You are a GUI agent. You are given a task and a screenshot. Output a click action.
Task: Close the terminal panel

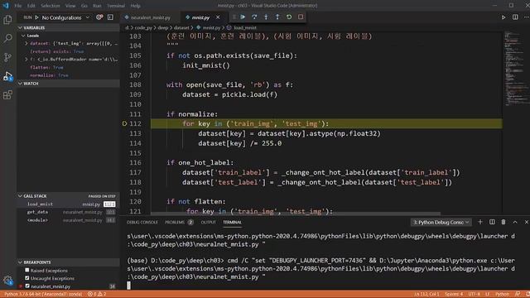[527, 222]
